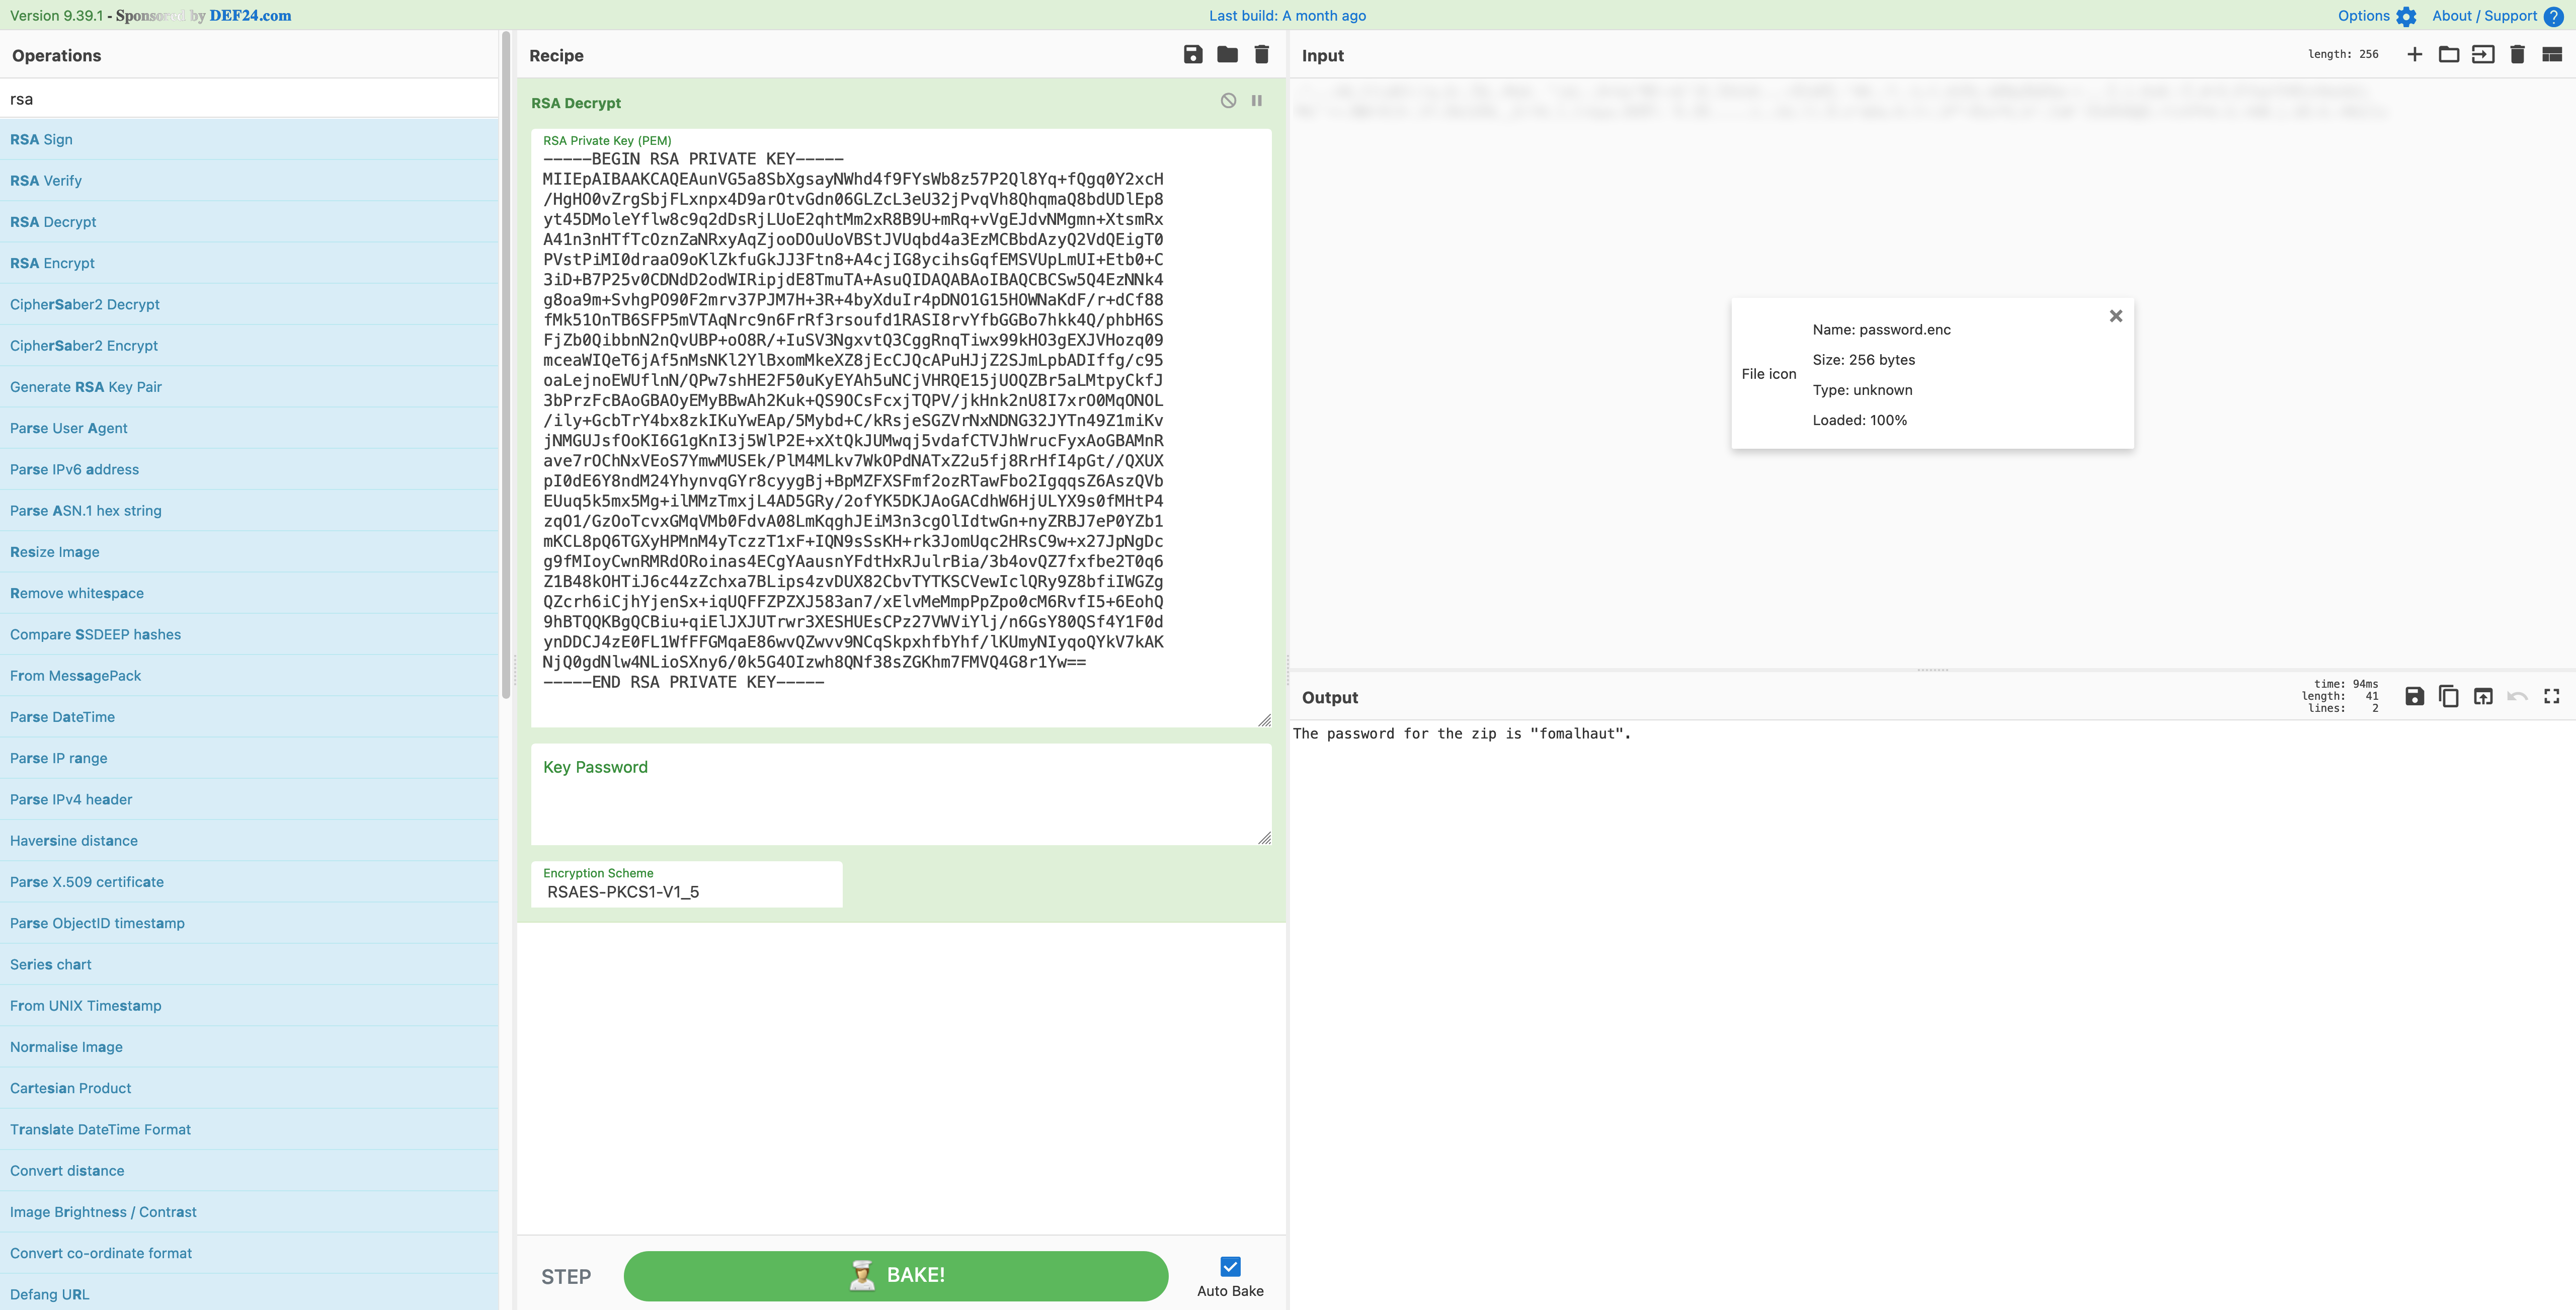This screenshot has height=1310, width=2576.
Task: Copy output to clipboard icon
Action: pyautogui.click(x=2448, y=696)
